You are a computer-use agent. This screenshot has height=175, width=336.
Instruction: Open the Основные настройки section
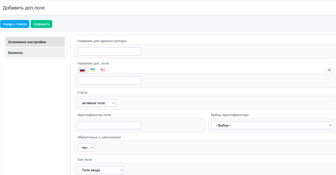(x=35, y=42)
